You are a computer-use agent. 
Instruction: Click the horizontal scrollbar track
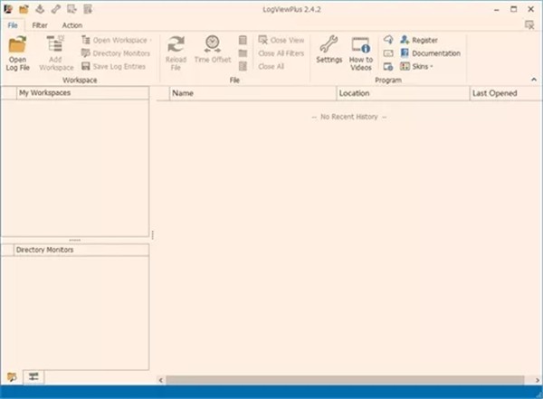[345, 380]
